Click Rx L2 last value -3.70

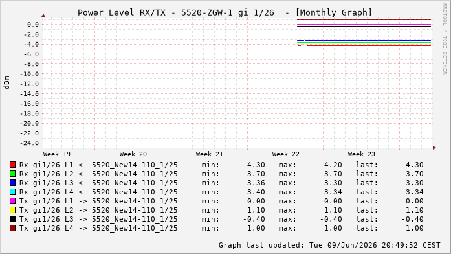click(412, 174)
